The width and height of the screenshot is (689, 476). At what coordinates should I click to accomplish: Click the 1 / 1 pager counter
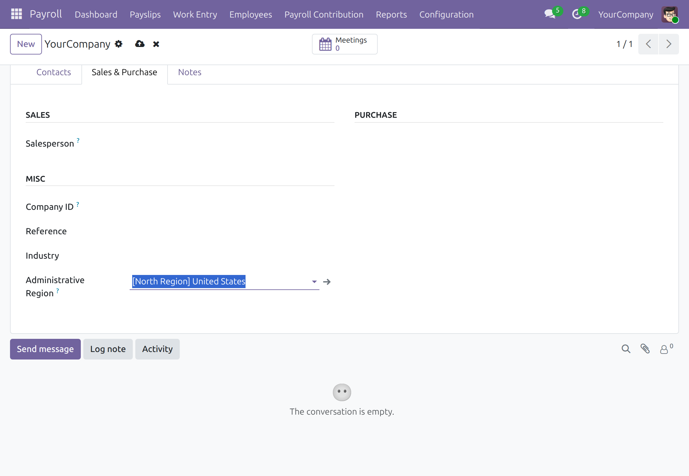pyautogui.click(x=624, y=44)
